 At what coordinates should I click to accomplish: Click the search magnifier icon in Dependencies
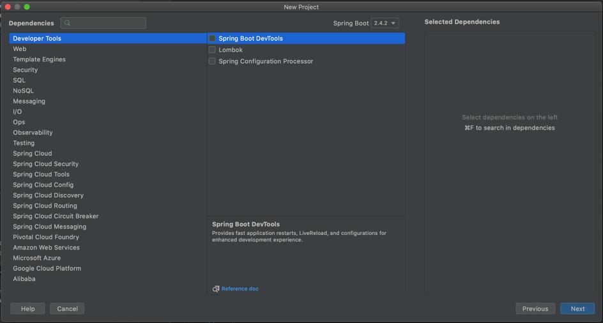(67, 23)
